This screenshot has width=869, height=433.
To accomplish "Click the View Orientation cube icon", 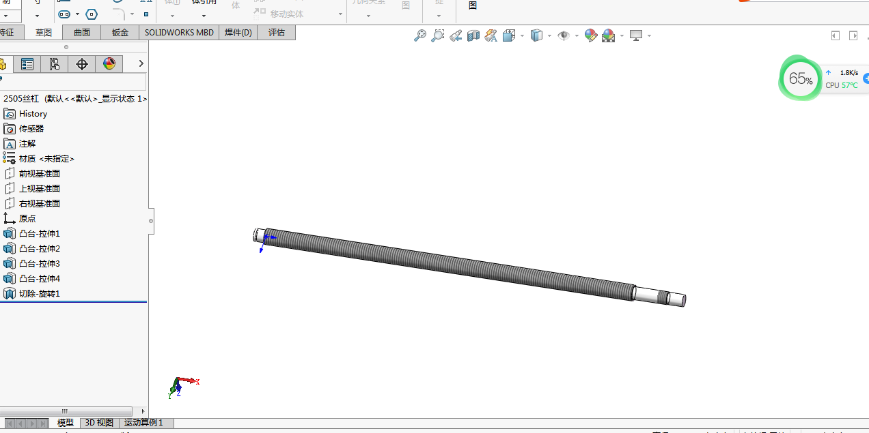I will (x=509, y=35).
